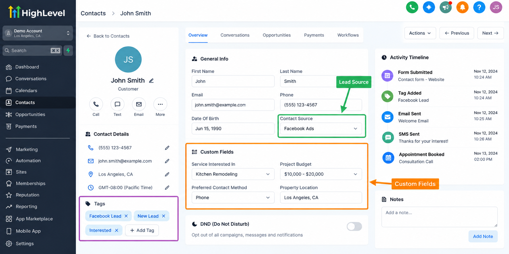Click the green phone dialer icon
The height and width of the screenshot is (254, 509).
(412, 7)
